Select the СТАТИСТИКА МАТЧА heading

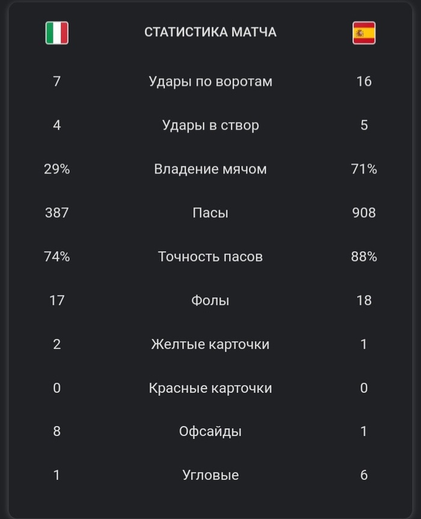coord(210,32)
